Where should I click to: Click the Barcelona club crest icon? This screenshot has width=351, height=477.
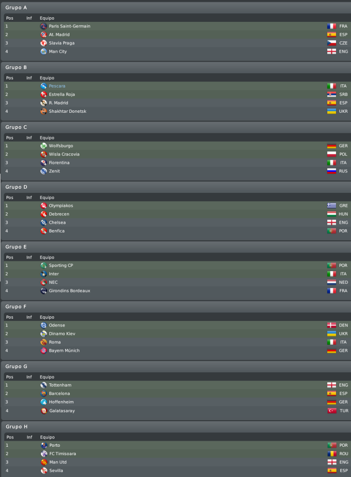coord(43,393)
